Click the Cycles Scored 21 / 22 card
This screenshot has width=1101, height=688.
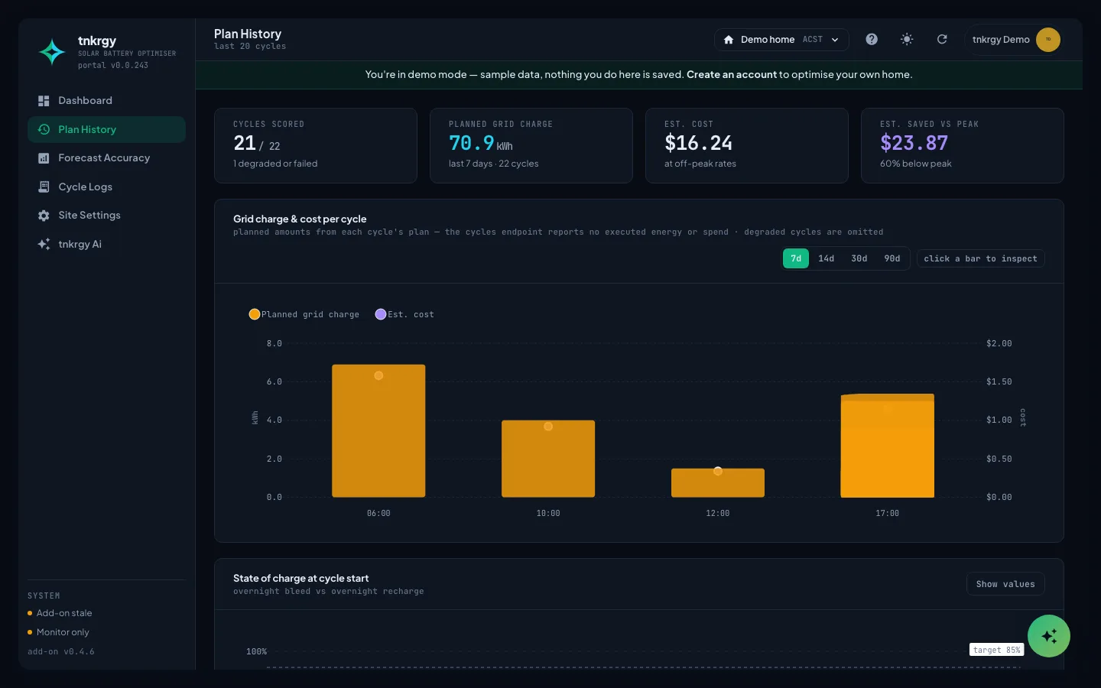316,145
